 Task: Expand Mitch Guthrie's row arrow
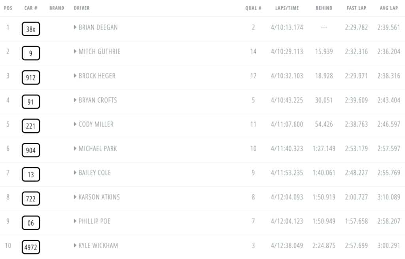[x=75, y=52]
